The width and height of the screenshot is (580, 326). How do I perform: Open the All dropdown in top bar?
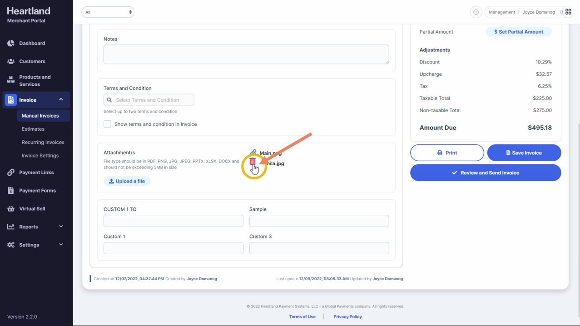click(x=108, y=12)
